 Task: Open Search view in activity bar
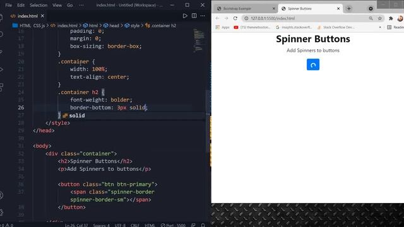[x=1, y=34]
